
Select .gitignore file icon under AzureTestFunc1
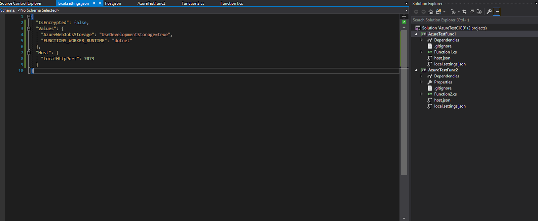[x=430, y=46]
